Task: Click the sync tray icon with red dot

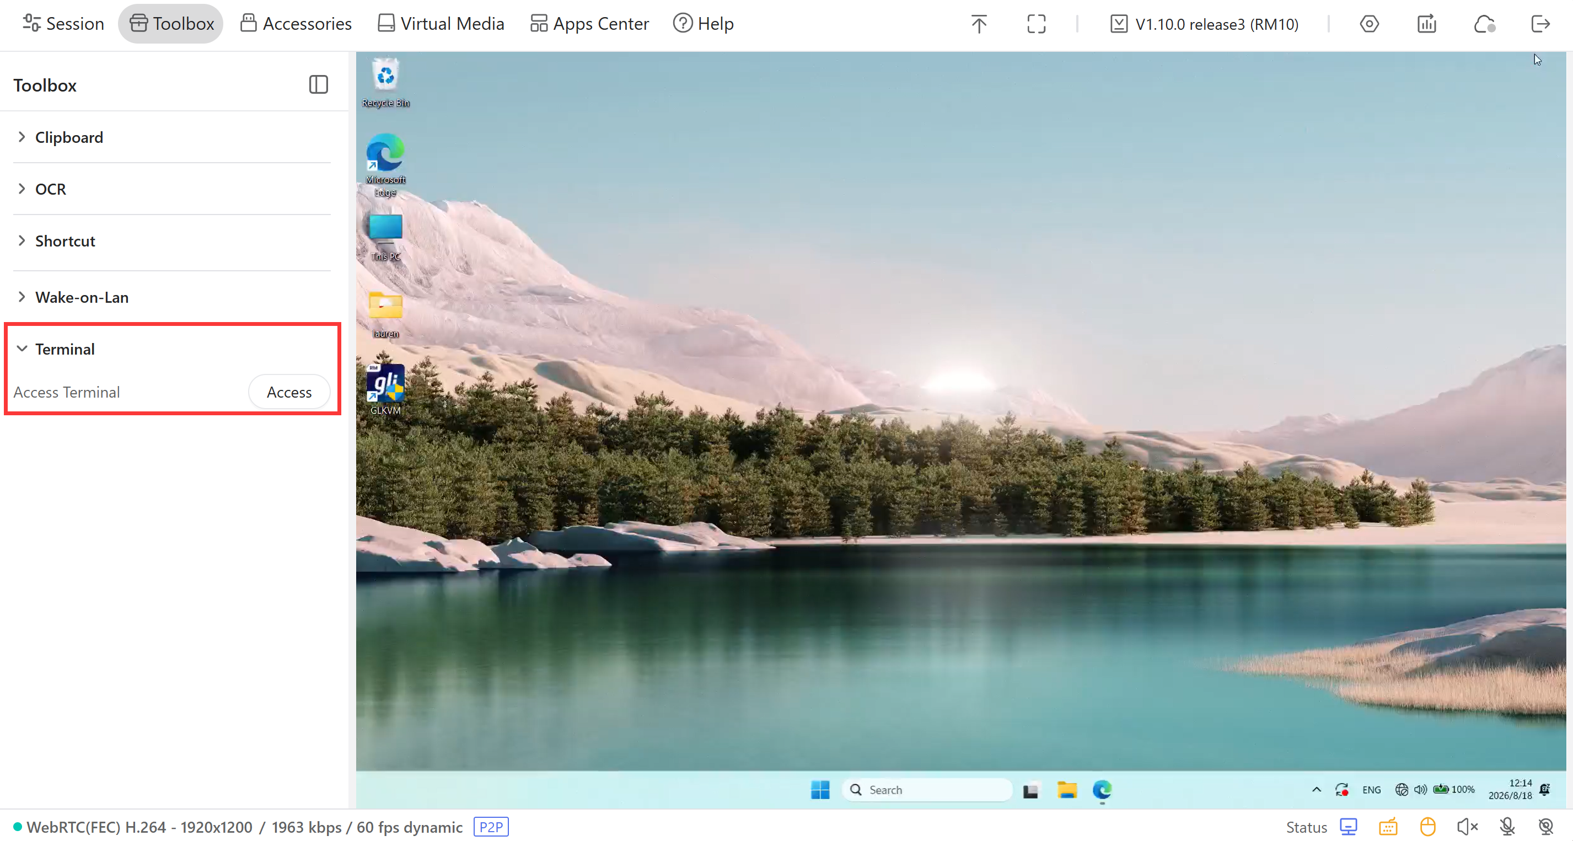Action: (x=1341, y=790)
